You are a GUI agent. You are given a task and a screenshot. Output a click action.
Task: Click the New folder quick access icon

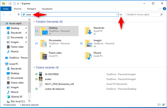coord(14,4)
